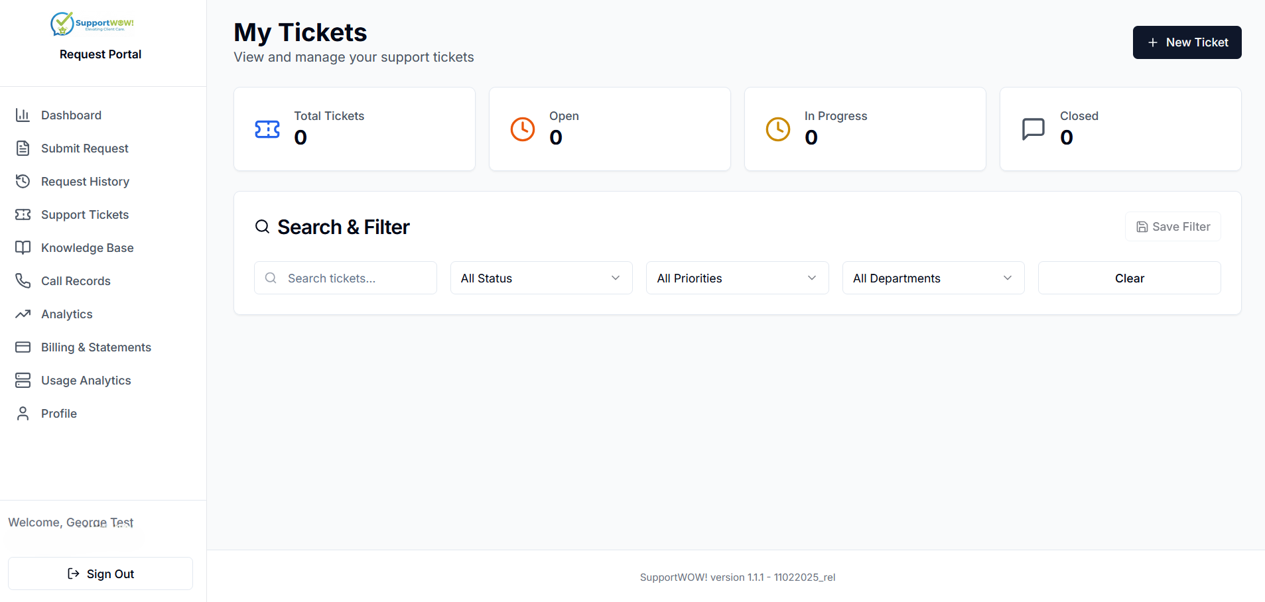This screenshot has height=602, width=1265.
Task: Click the Submit Request document icon
Action: [x=23, y=149]
